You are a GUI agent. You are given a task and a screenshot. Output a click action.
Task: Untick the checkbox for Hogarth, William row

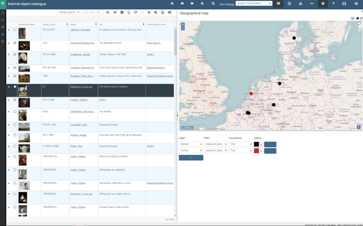pyautogui.click(x=15, y=100)
